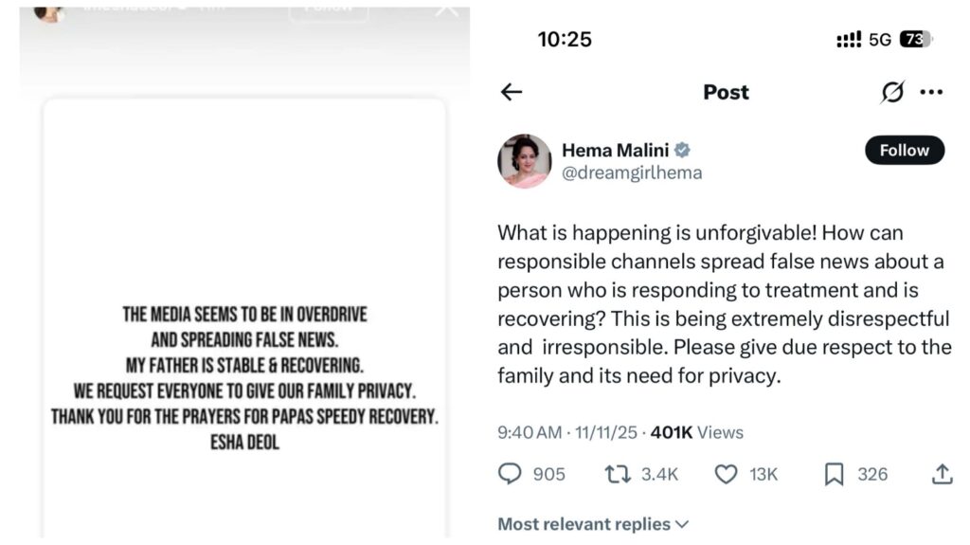
Task: Tap the faded Follow button on the story
Action: (x=328, y=9)
